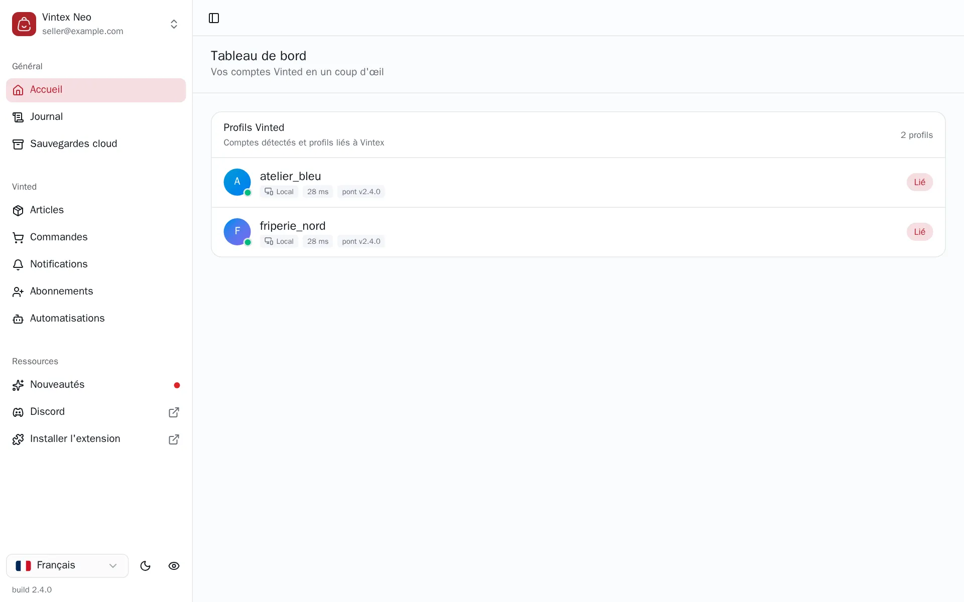Open Sauvegardes cloud
The height and width of the screenshot is (602, 964).
(x=96, y=144)
